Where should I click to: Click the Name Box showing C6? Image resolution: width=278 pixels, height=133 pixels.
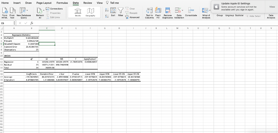tap(7, 23)
